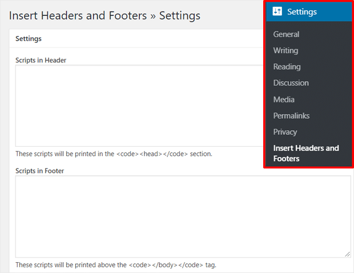The image size is (354, 273).
Task: Navigate to Permalinks settings
Action: pos(291,115)
